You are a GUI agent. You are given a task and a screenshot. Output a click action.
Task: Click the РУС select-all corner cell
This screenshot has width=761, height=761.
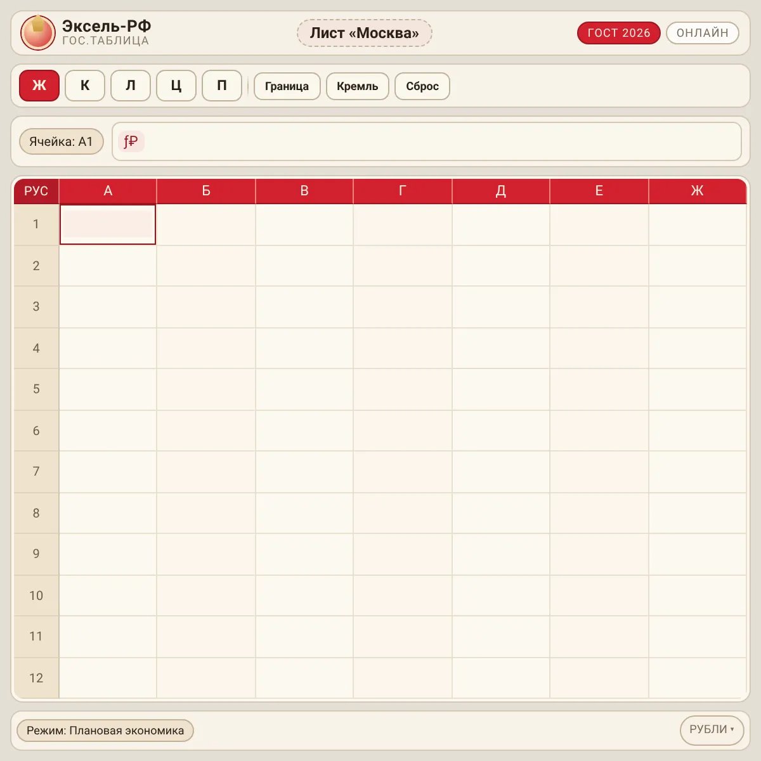click(x=36, y=191)
